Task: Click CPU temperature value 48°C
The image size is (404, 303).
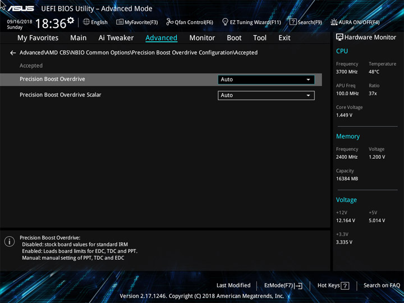Action: (374, 72)
